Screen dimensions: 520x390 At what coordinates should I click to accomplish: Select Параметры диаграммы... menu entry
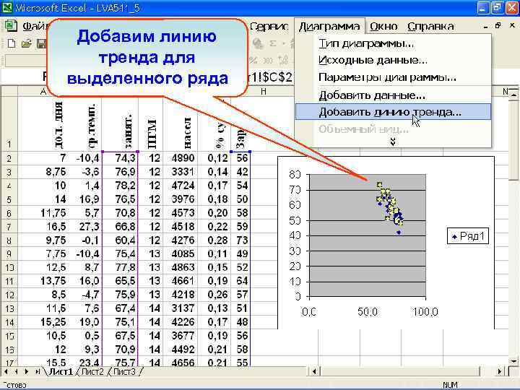tap(393, 77)
